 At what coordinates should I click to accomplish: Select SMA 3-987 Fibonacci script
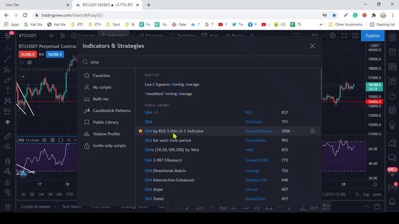[x=163, y=161]
